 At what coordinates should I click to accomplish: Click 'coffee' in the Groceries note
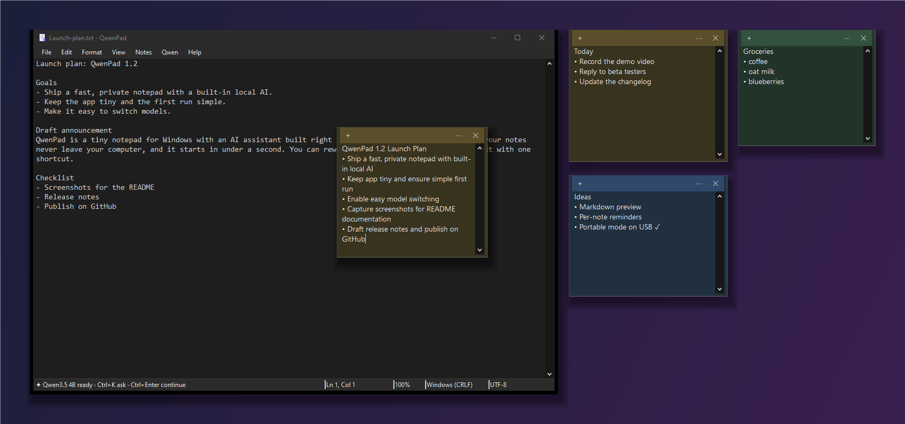[x=758, y=62]
